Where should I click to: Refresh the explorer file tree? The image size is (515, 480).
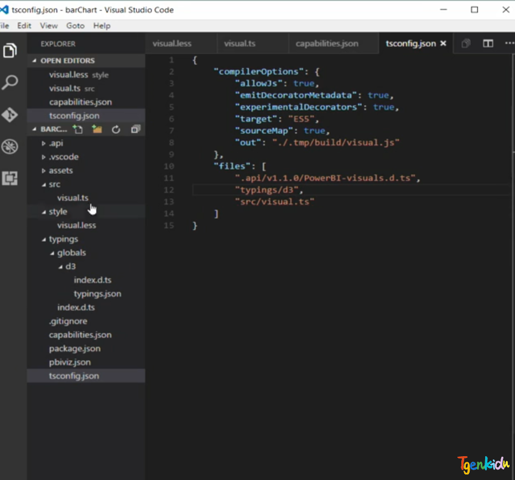[116, 130]
